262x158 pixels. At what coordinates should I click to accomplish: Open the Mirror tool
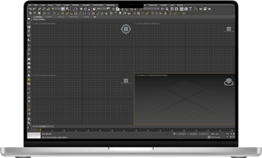pos(163,9)
